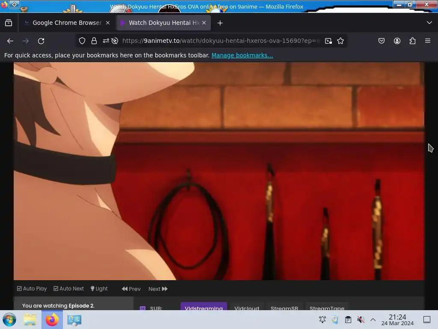
Task: Go forward one page
Action: [x=26, y=41]
